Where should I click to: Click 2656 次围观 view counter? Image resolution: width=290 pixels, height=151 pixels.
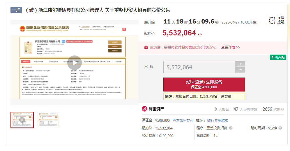273,109
